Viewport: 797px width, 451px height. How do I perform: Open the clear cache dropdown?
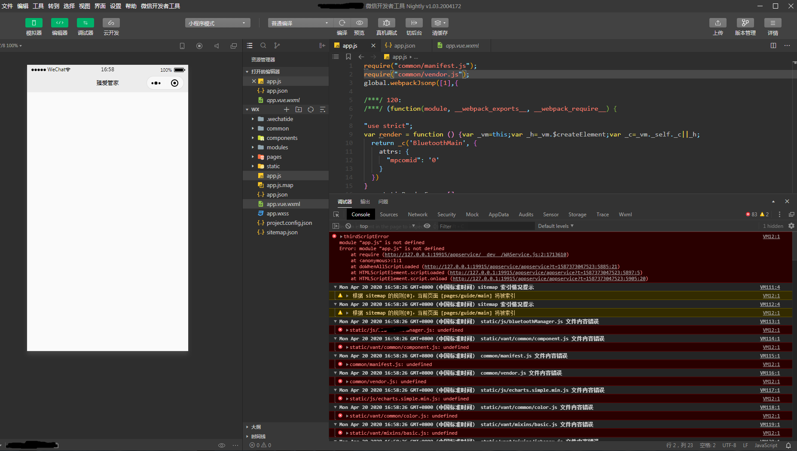[440, 23]
